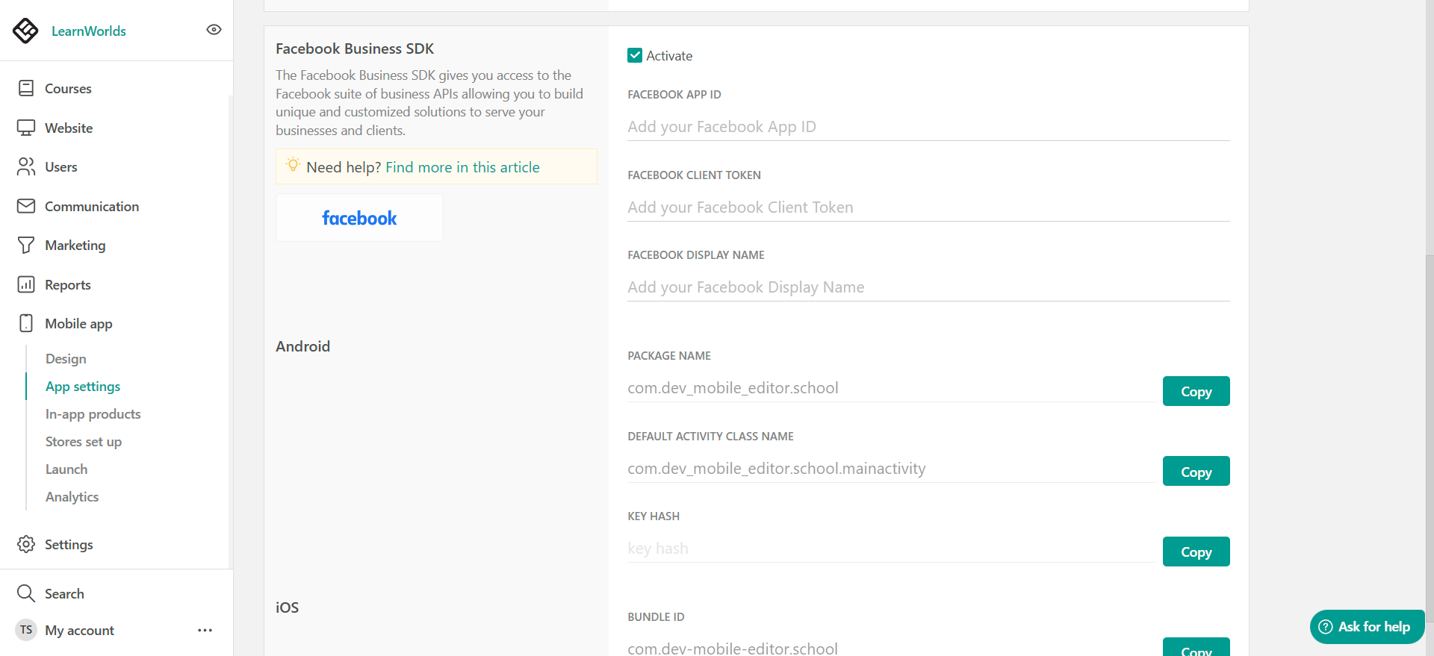Image resolution: width=1434 pixels, height=656 pixels.
Task: Toggle the eye preview icon near LearnWorlds
Action: 214,30
